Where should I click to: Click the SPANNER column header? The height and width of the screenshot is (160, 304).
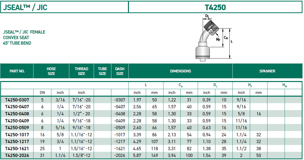tap(267, 71)
